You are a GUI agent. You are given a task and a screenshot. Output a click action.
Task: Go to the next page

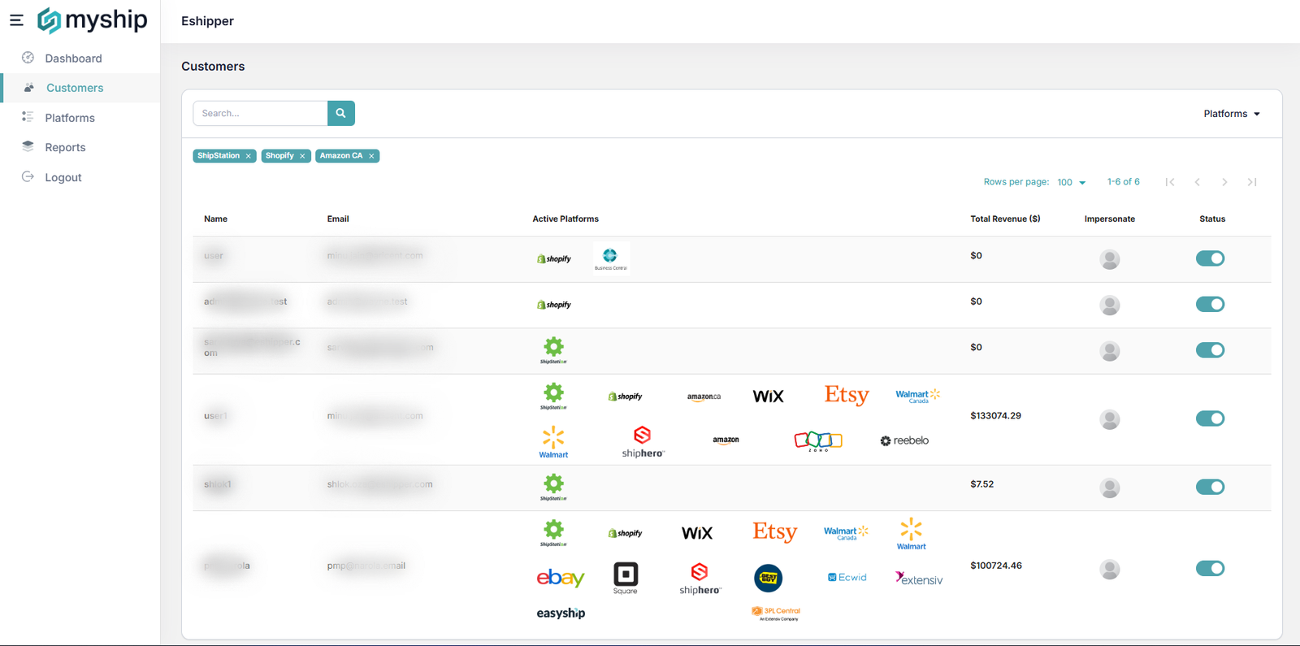1224,182
